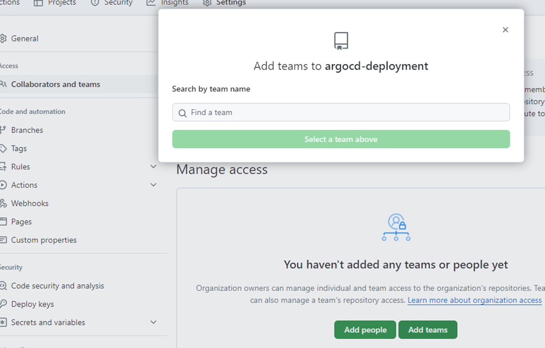Click the repository icon in the dialog header
545x348 pixels.
341,41
